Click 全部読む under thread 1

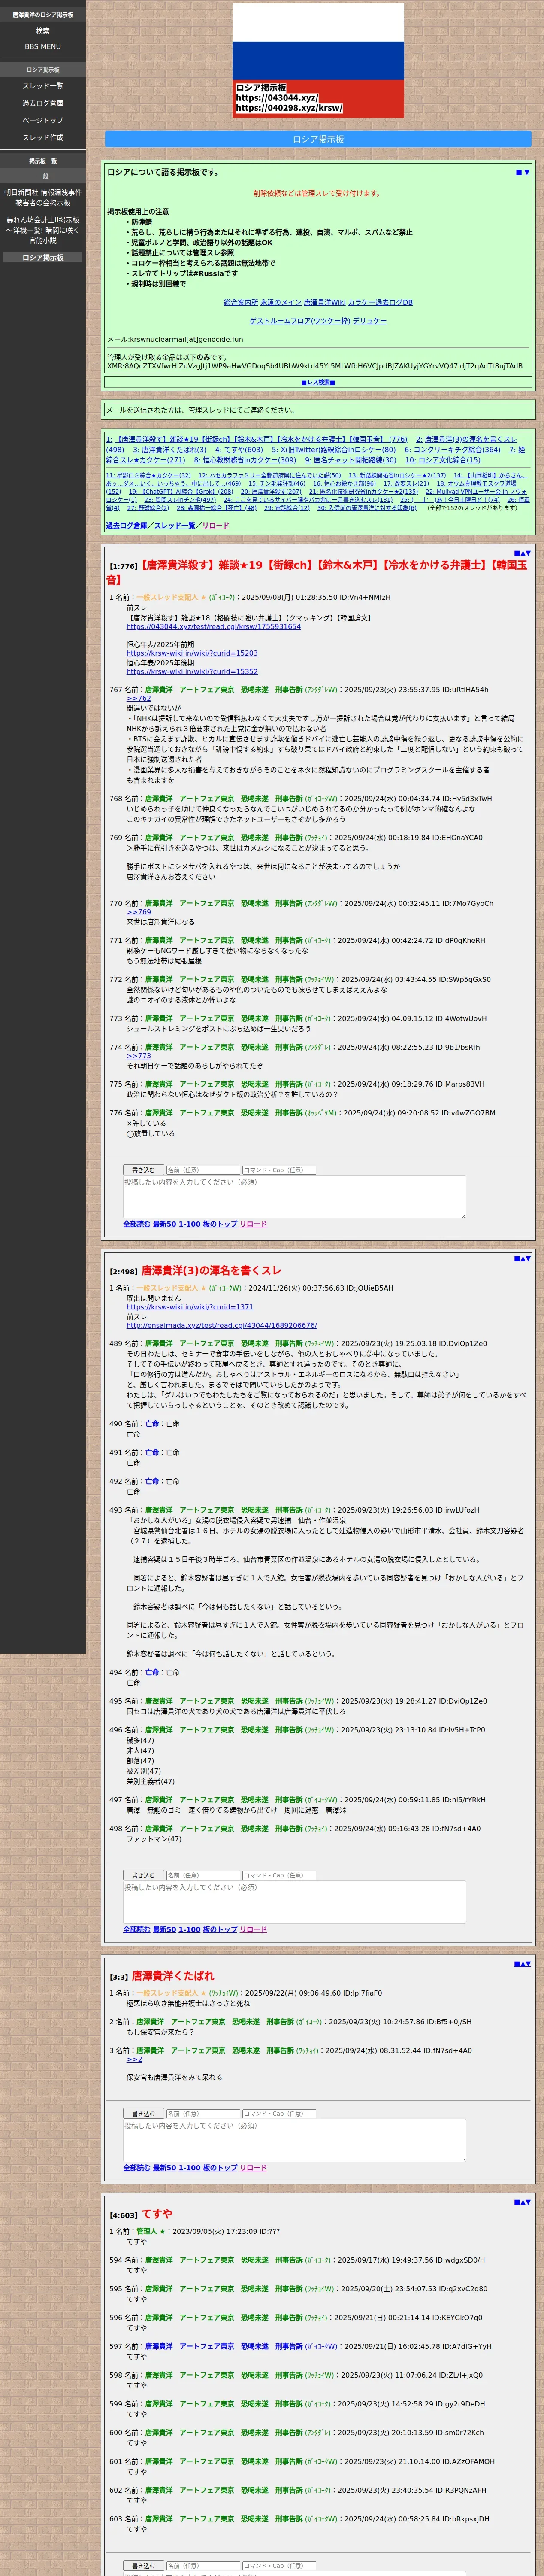136,1224
